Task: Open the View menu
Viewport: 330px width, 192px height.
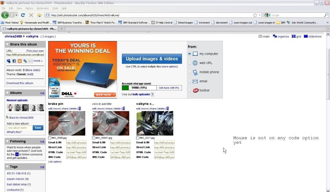Action: 19,8
